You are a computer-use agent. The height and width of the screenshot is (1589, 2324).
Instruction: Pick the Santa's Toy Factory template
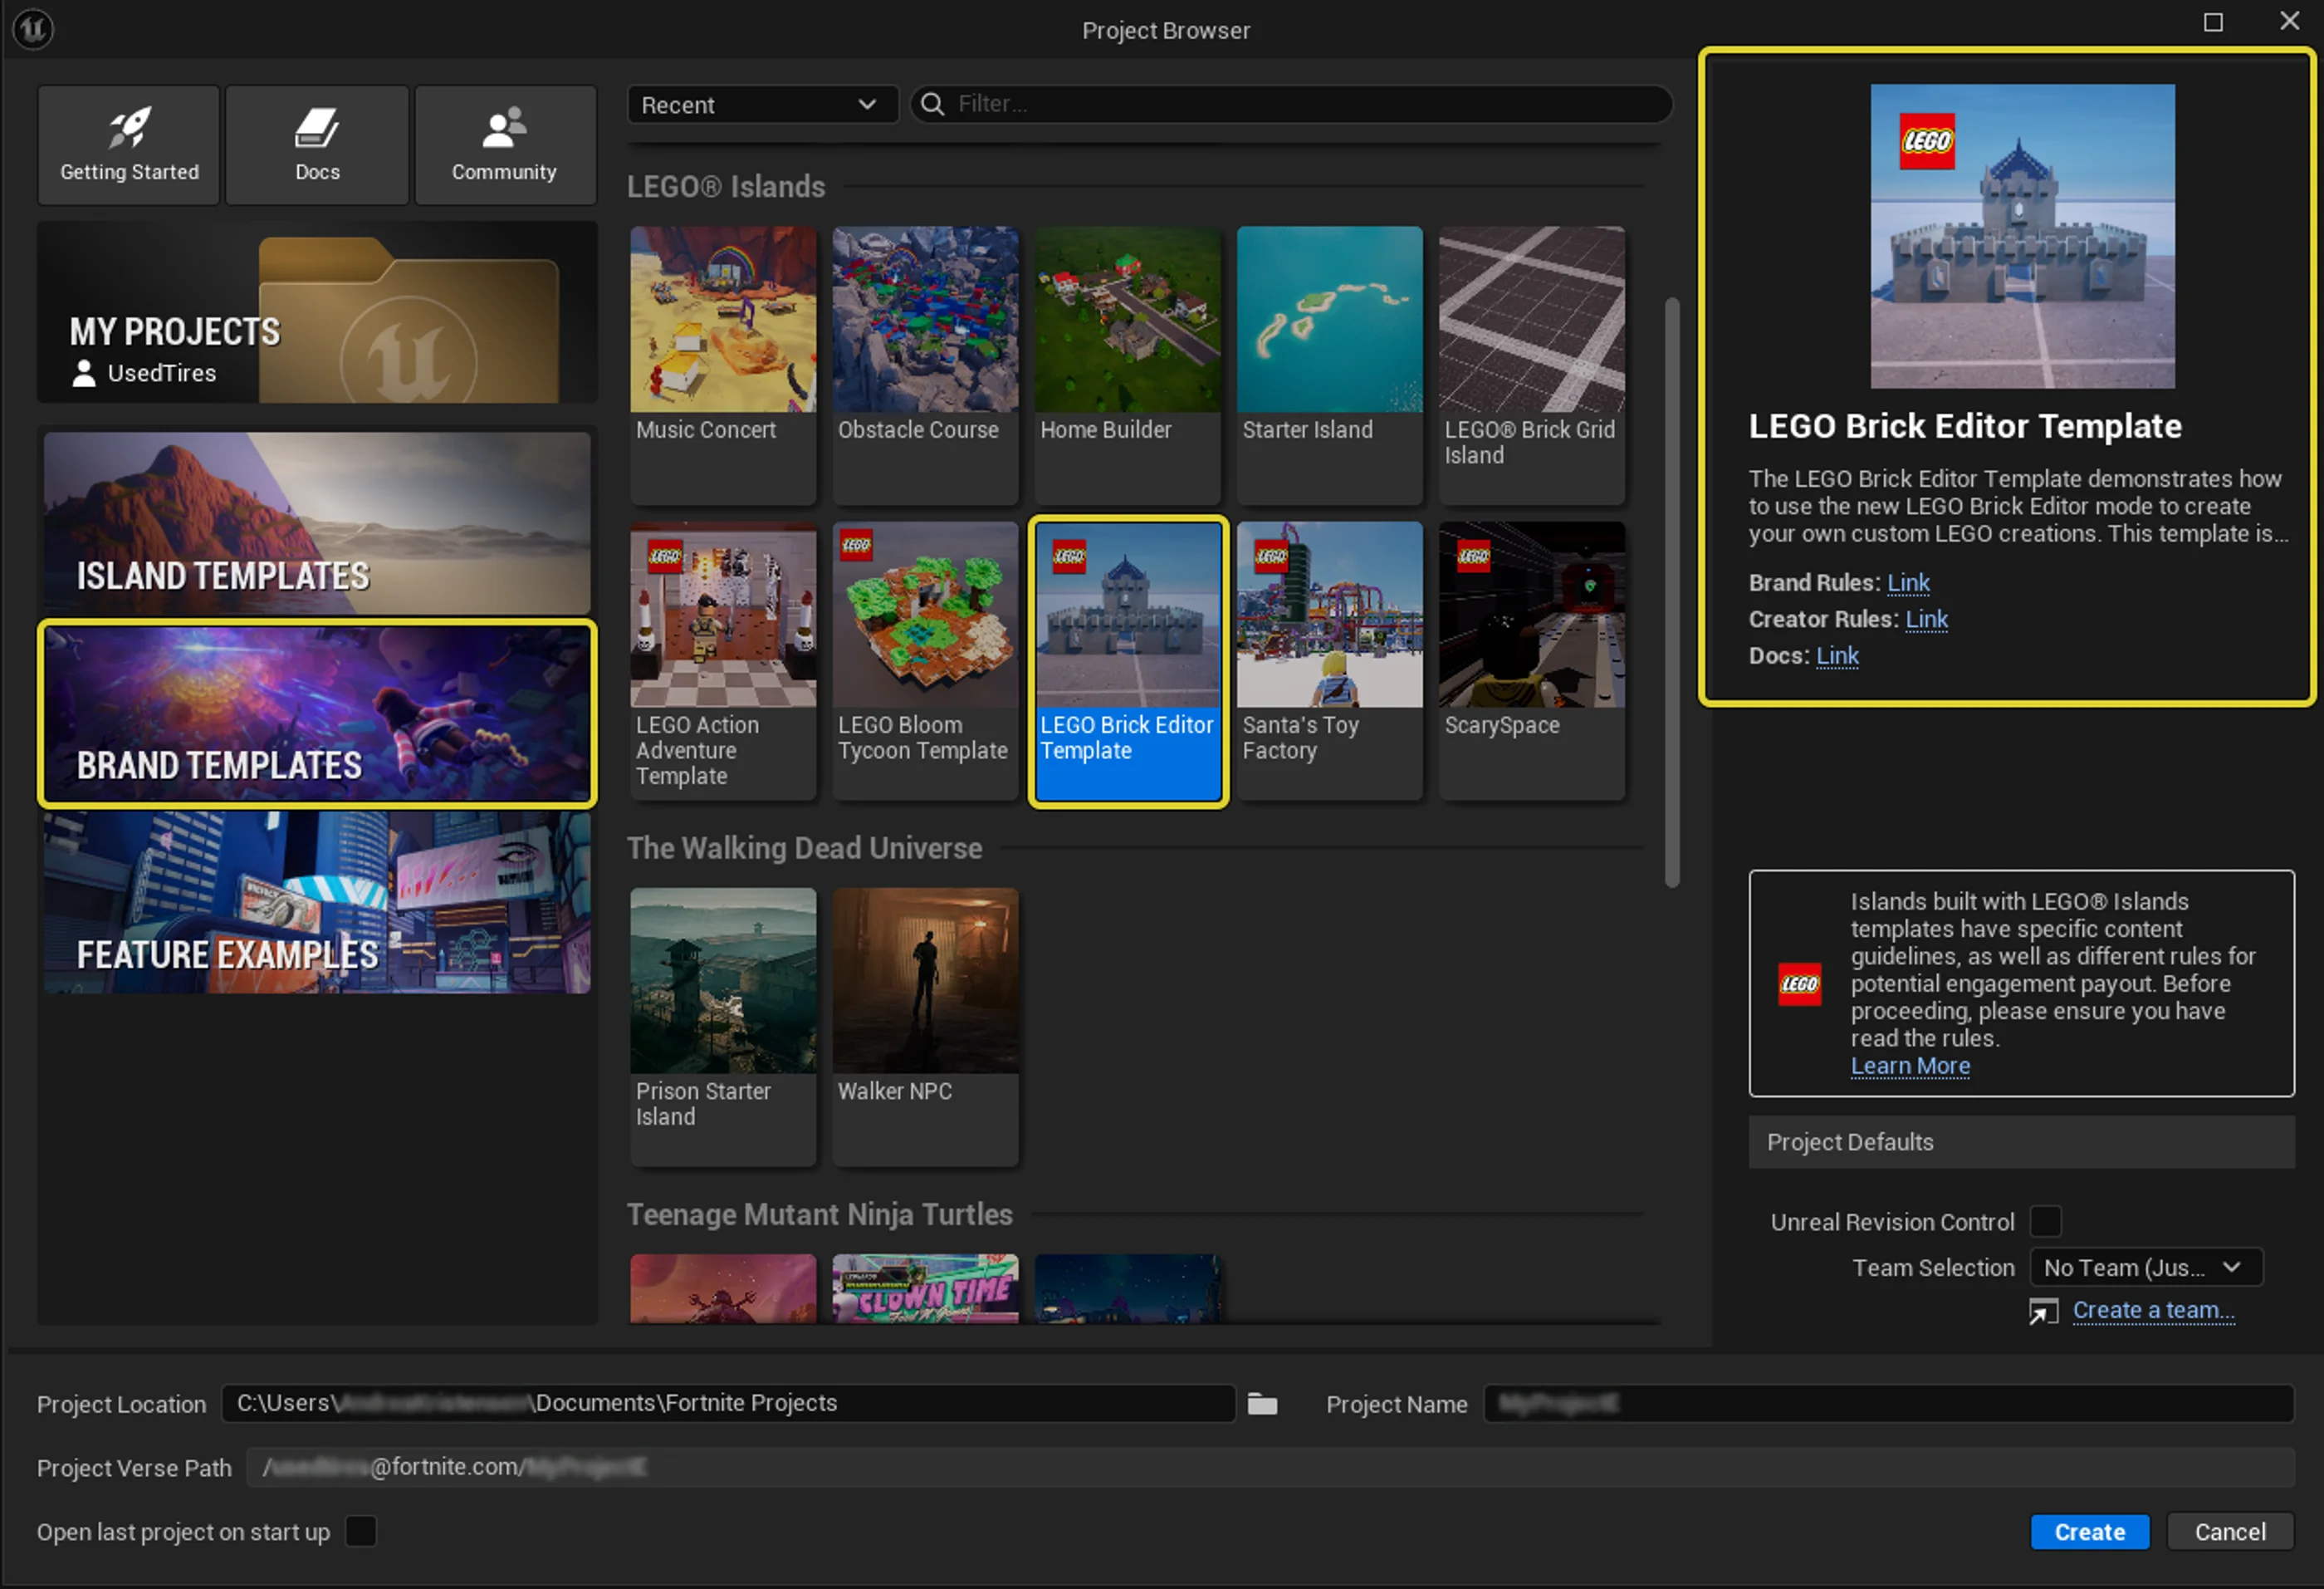(1329, 660)
